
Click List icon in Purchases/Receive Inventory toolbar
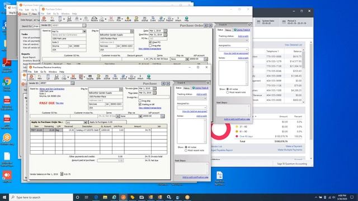[x=48, y=77]
